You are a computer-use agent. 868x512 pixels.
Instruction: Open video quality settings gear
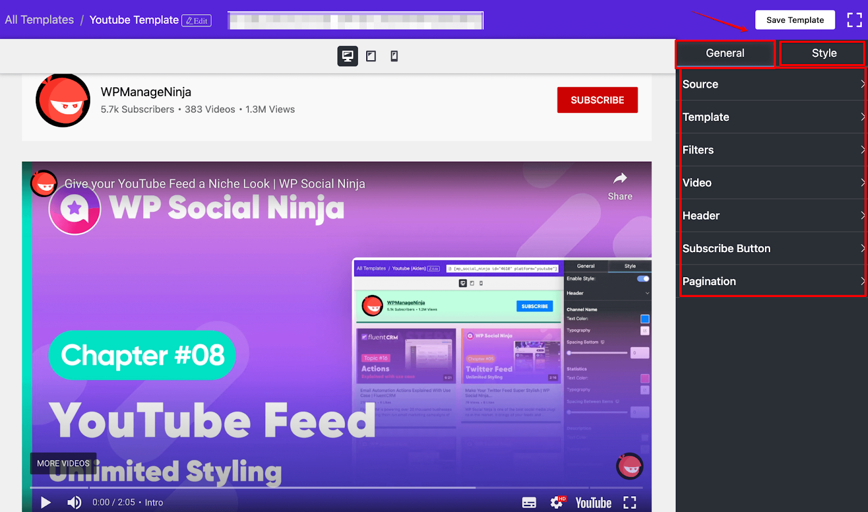tap(558, 502)
